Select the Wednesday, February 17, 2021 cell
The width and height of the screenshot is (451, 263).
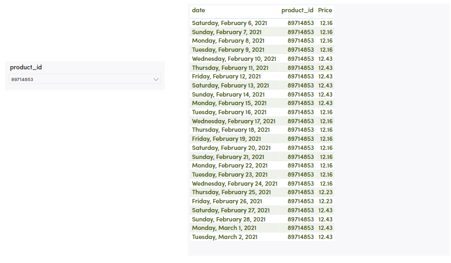(x=233, y=121)
